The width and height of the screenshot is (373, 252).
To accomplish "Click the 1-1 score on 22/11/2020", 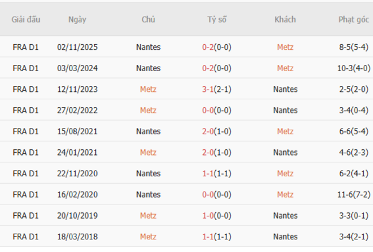I will point(208,173).
